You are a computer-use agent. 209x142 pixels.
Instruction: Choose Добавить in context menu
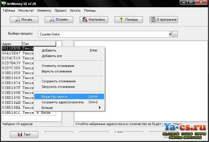click(69, 50)
